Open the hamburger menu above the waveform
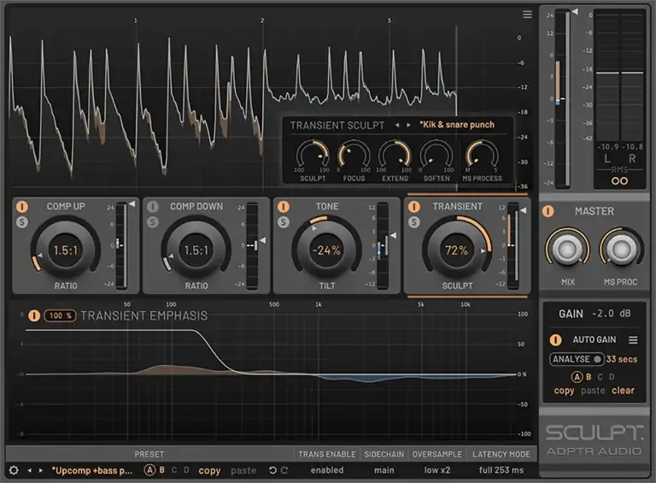The width and height of the screenshot is (656, 483). click(527, 15)
